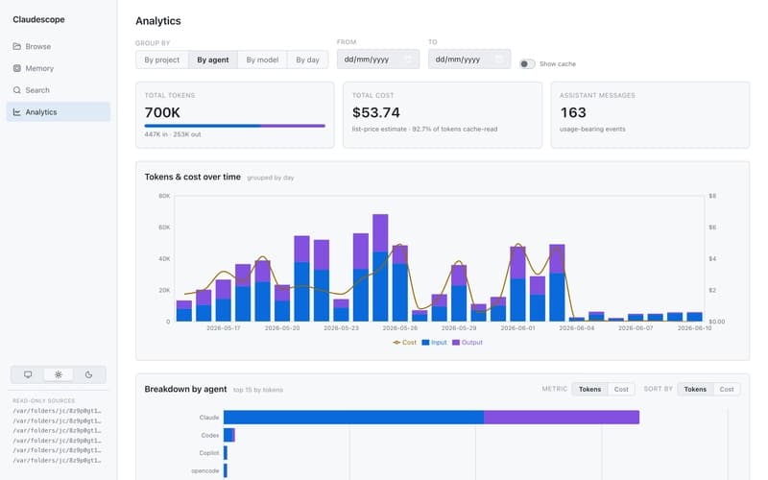Click the opencode agent label

[x=205, y=470]
